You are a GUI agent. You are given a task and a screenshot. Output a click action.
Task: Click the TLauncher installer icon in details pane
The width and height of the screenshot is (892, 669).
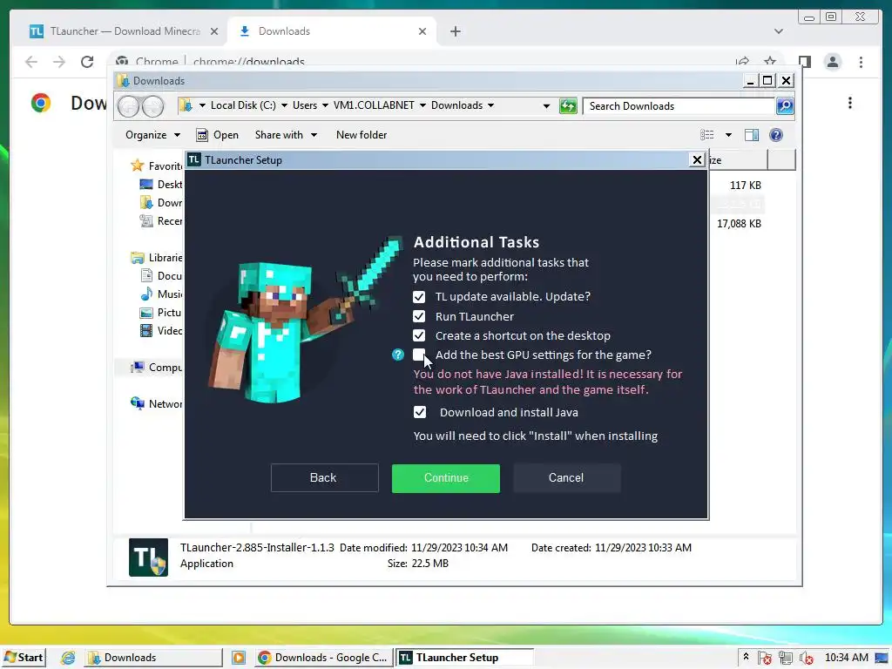point(148,557)
